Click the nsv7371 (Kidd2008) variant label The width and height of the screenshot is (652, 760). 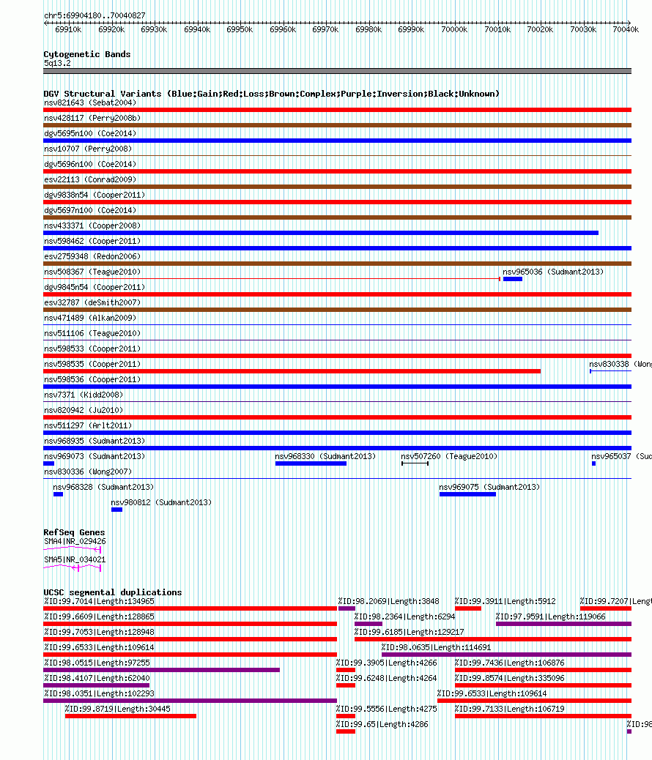(84, 395)
